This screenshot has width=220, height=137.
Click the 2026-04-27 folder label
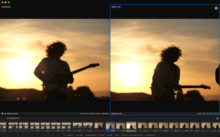(x=15, y=118)
